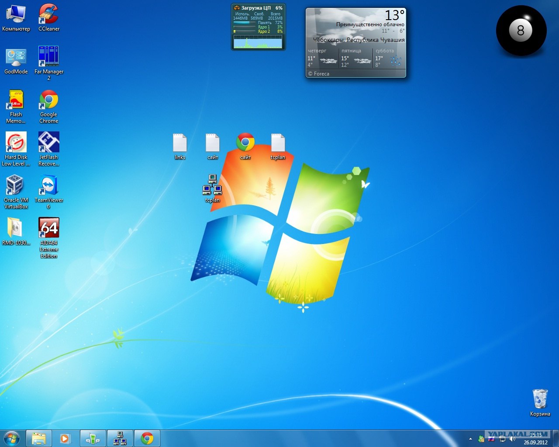Click the green network tray icon
This screenshot has width=559, height=447.
[481, 439]
